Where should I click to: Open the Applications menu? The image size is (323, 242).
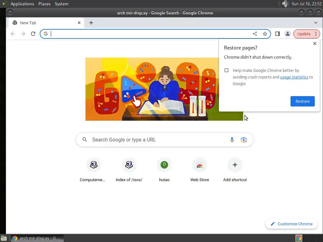pos(22,4)
